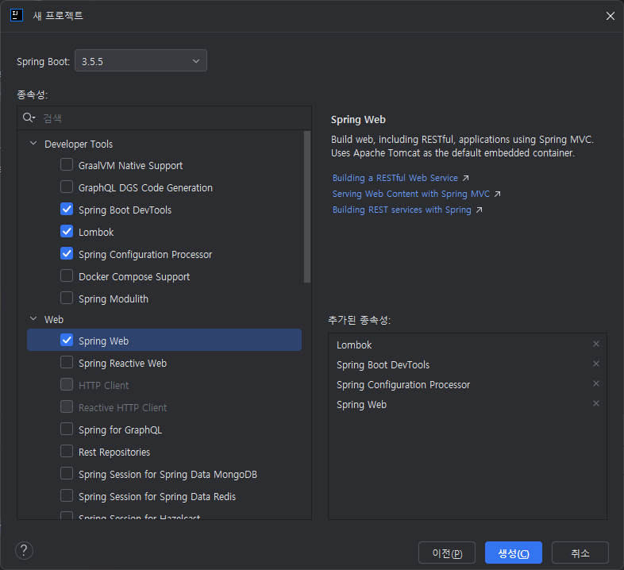Check the Spring Modulith checkbox
This screenshot has width=624, height=570.
pyautogui.click(x=67, y=298)
